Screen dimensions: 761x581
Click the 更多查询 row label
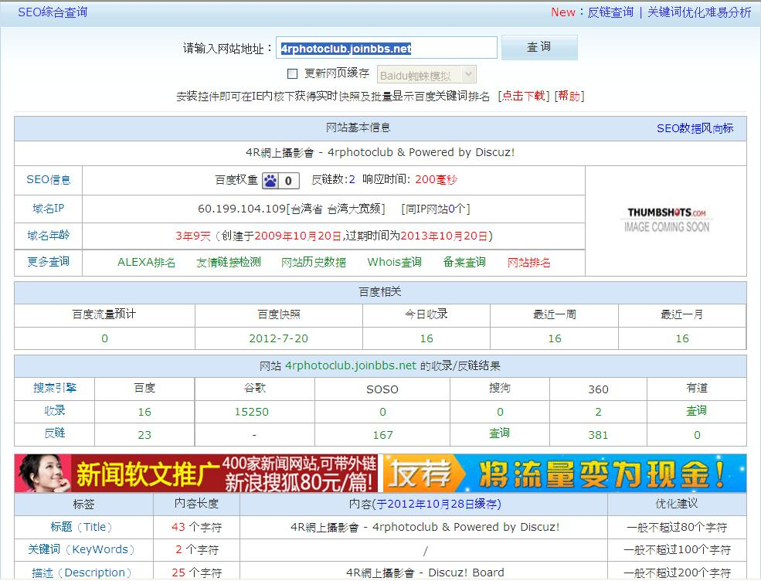pyautogui.click(x=49, y=262)
